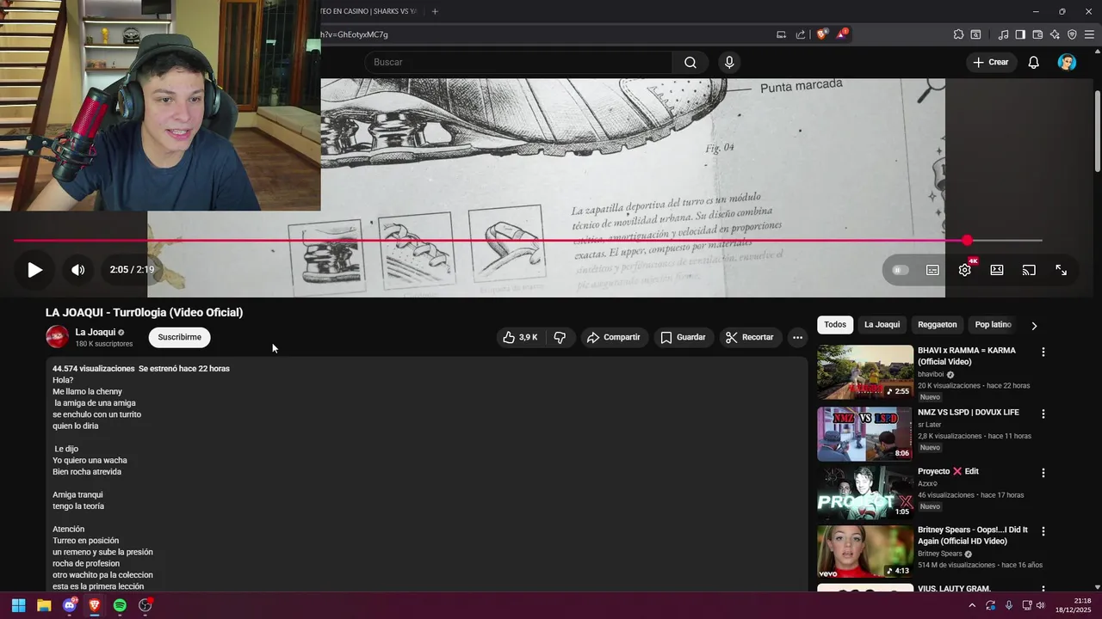Open the tab search icon in toolbar
This screenshot has height=619, width=1102.
pyautogui.click(x=975, y=34)
